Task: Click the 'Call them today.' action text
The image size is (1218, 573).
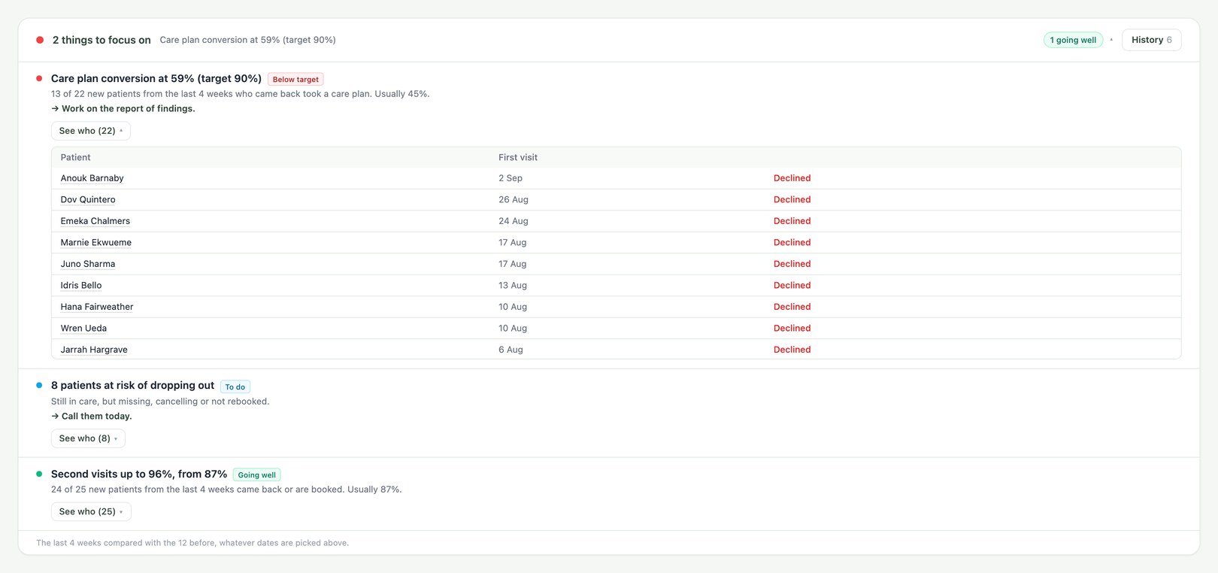Action: (96, 416)
